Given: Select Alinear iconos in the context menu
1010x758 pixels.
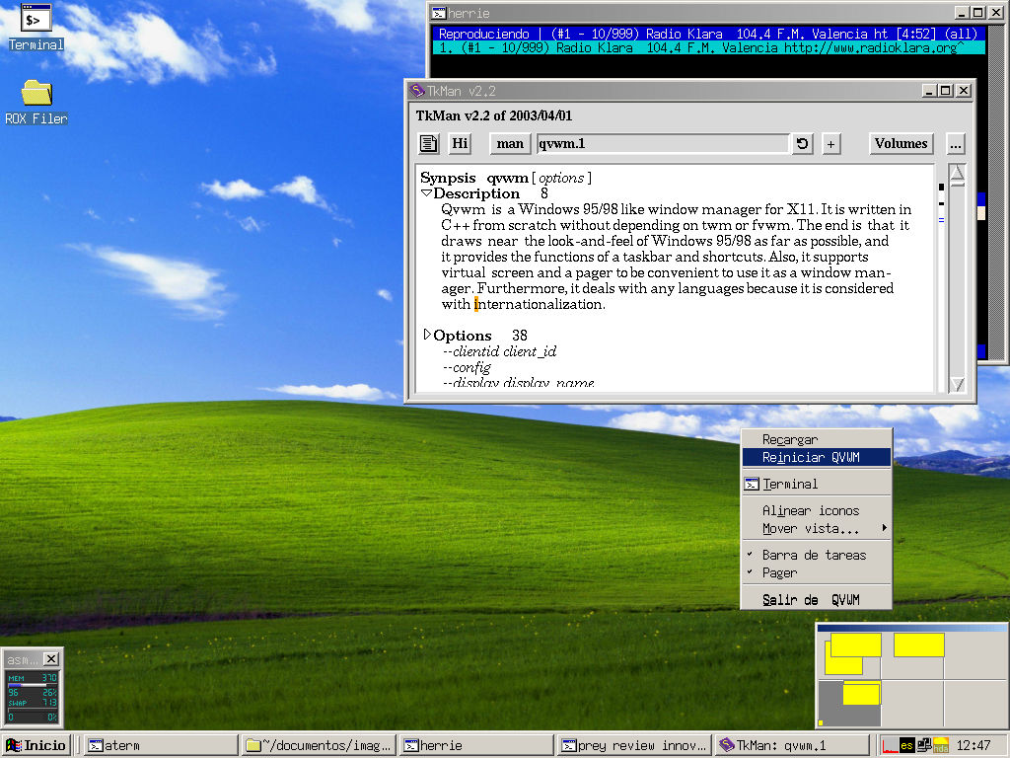Looking at the screenshot, I should click(817, 510).
